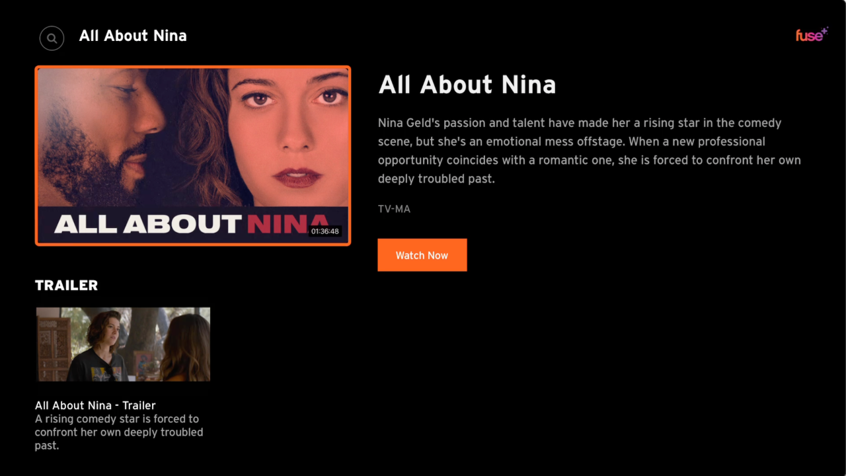846x476 pixels.
Task: Click the Nina Geld synopsis paragraph
Action: click(589, 151)
